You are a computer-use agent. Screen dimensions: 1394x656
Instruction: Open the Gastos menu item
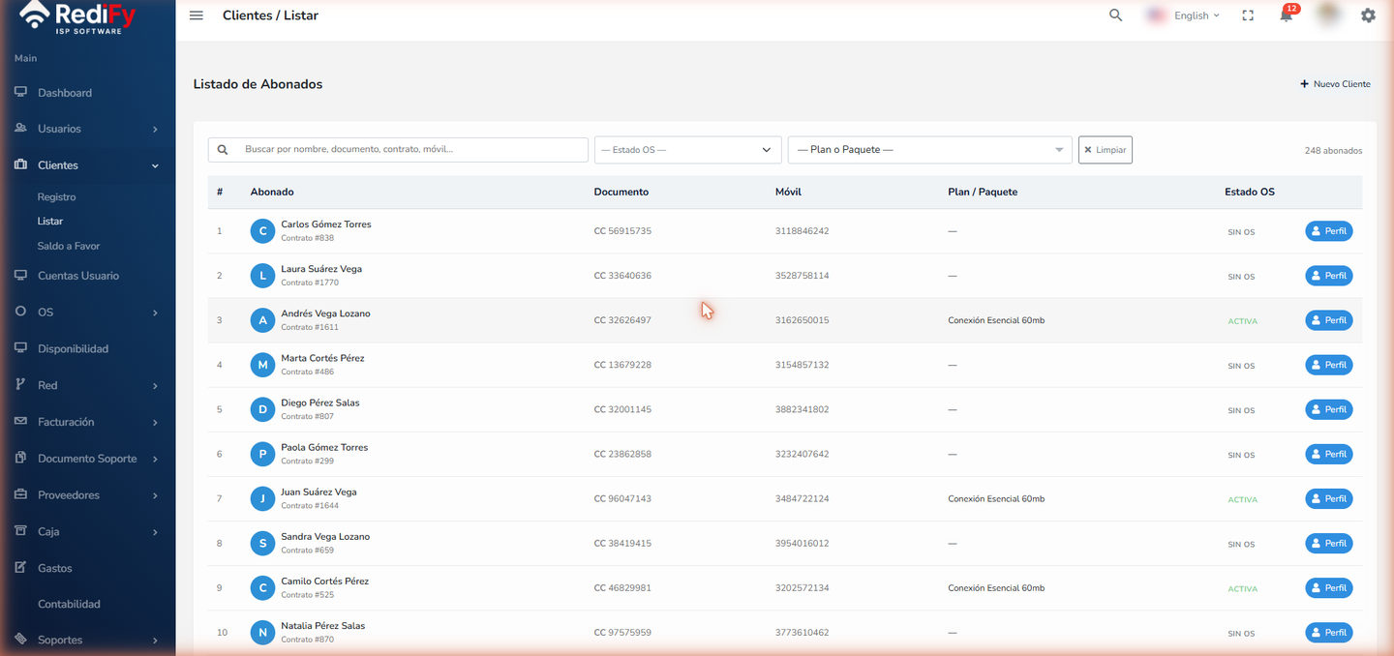pos(54,568)
